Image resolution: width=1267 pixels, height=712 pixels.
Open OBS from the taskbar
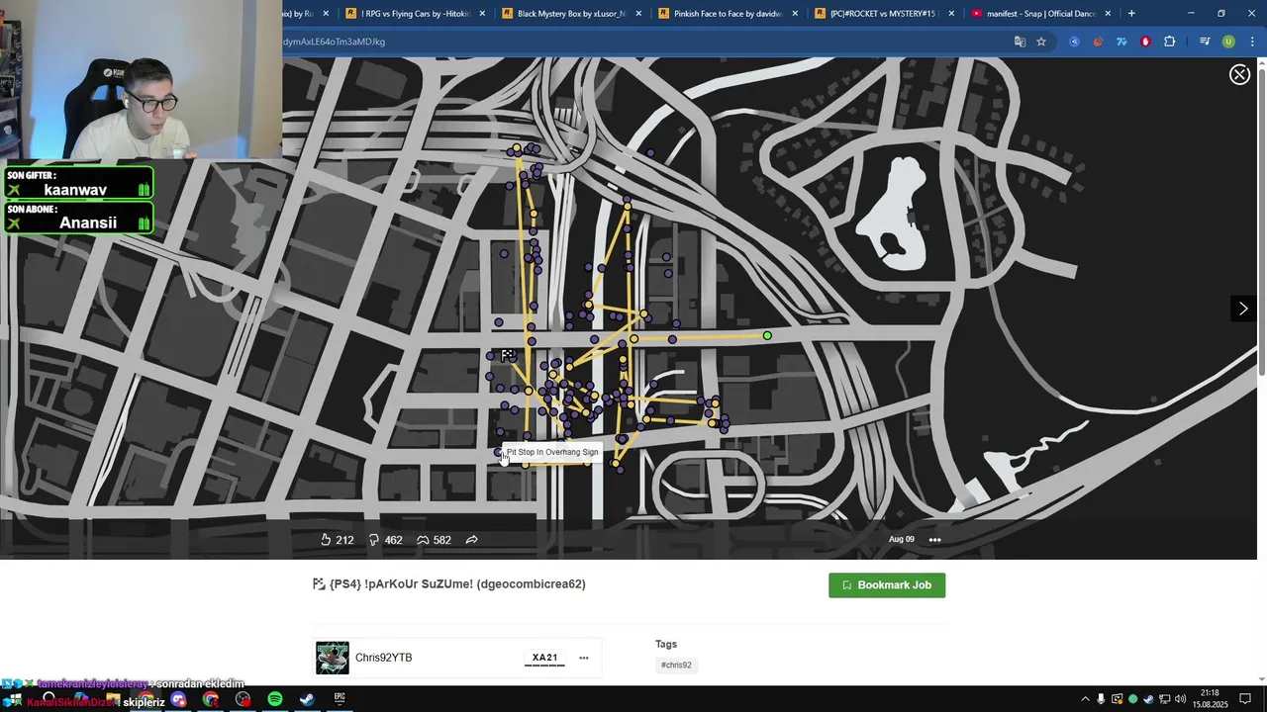244,699
